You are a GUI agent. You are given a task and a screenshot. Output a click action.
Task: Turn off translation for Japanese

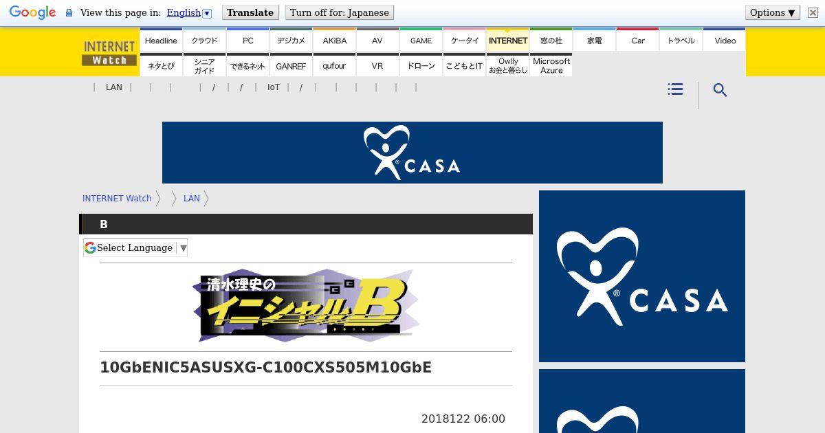pos(340,12)
